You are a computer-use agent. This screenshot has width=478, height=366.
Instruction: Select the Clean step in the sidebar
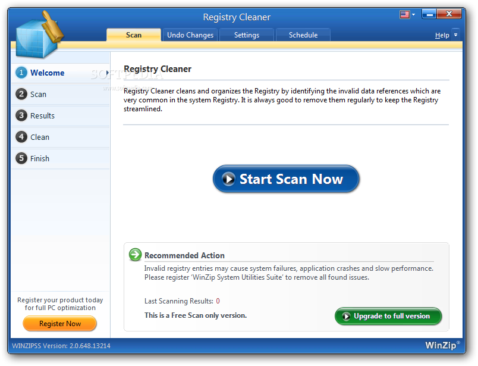[61, 137]
